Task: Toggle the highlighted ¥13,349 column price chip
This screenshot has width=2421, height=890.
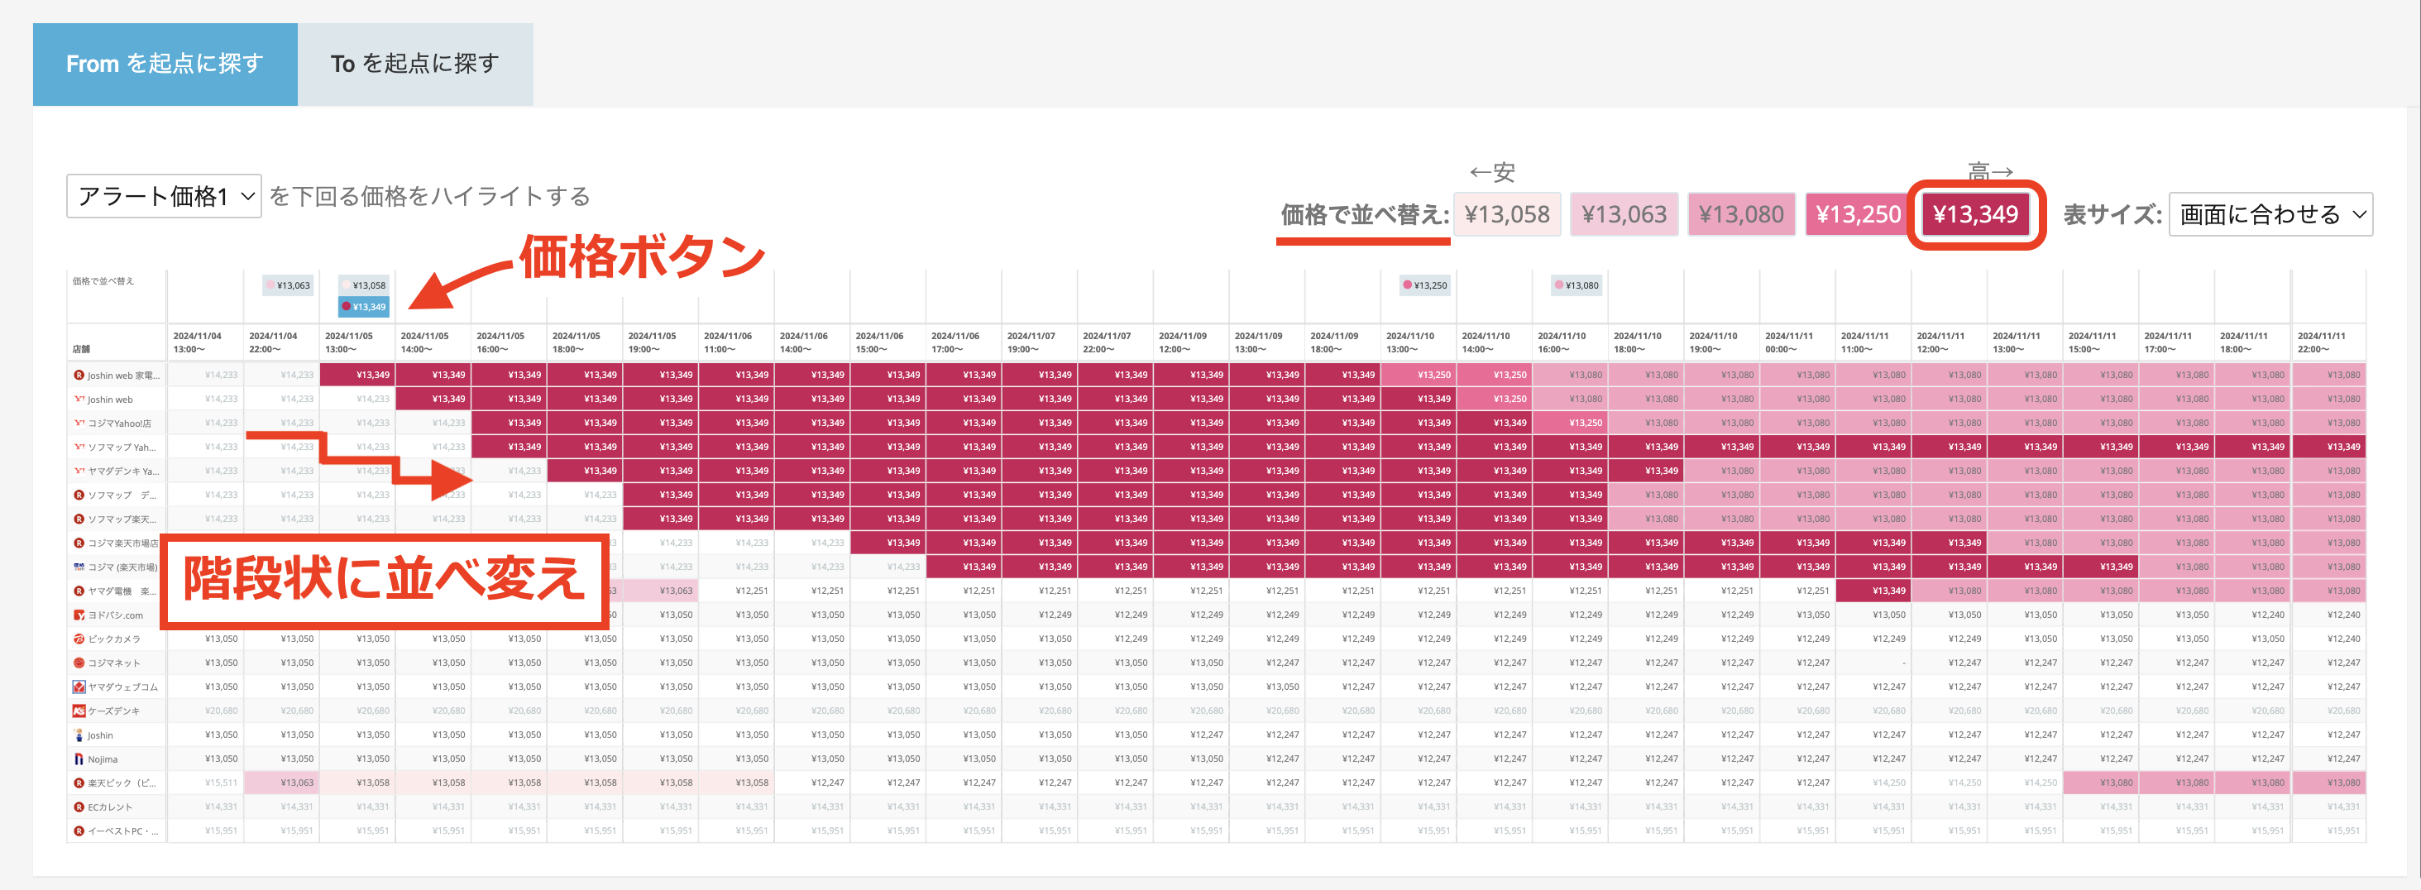Action: click(364, 306)
